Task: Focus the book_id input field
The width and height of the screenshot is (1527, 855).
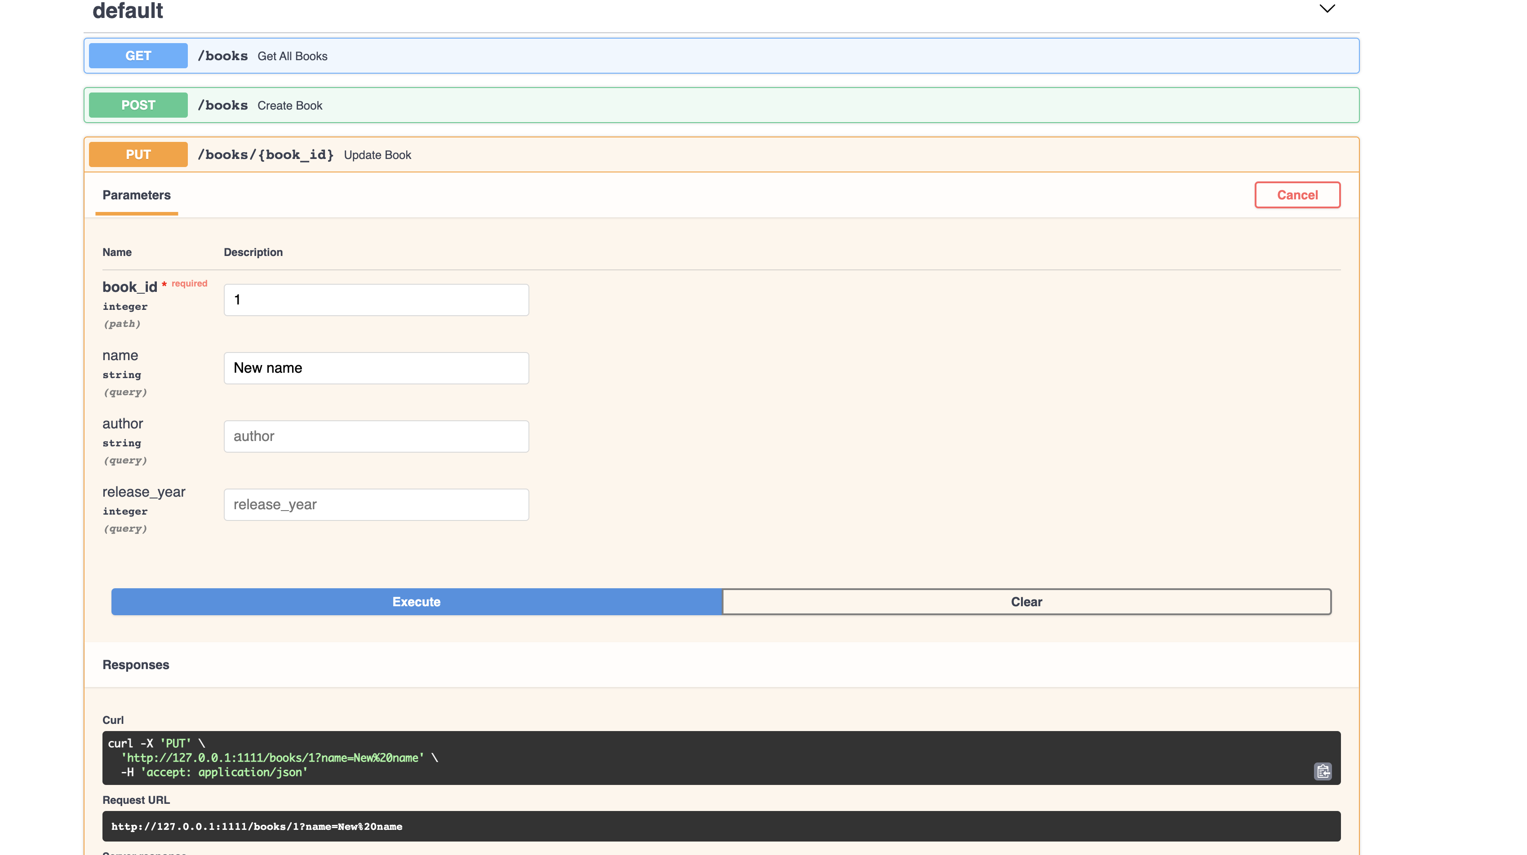Action: click(376, 300)
